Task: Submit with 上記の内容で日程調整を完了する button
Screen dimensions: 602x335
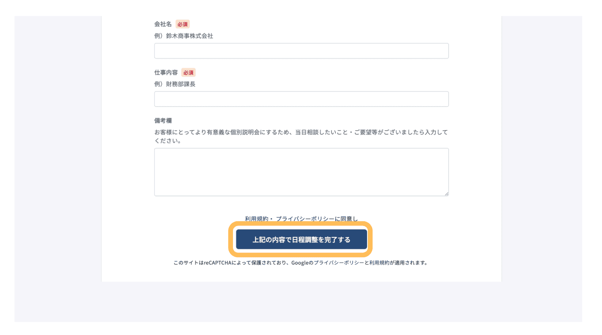Action: (301, 239)
